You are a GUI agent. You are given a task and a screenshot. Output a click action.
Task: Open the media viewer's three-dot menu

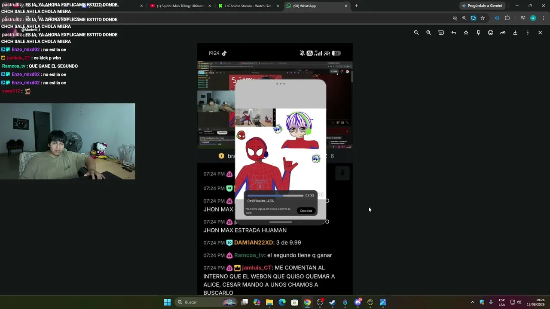(528, 33)
